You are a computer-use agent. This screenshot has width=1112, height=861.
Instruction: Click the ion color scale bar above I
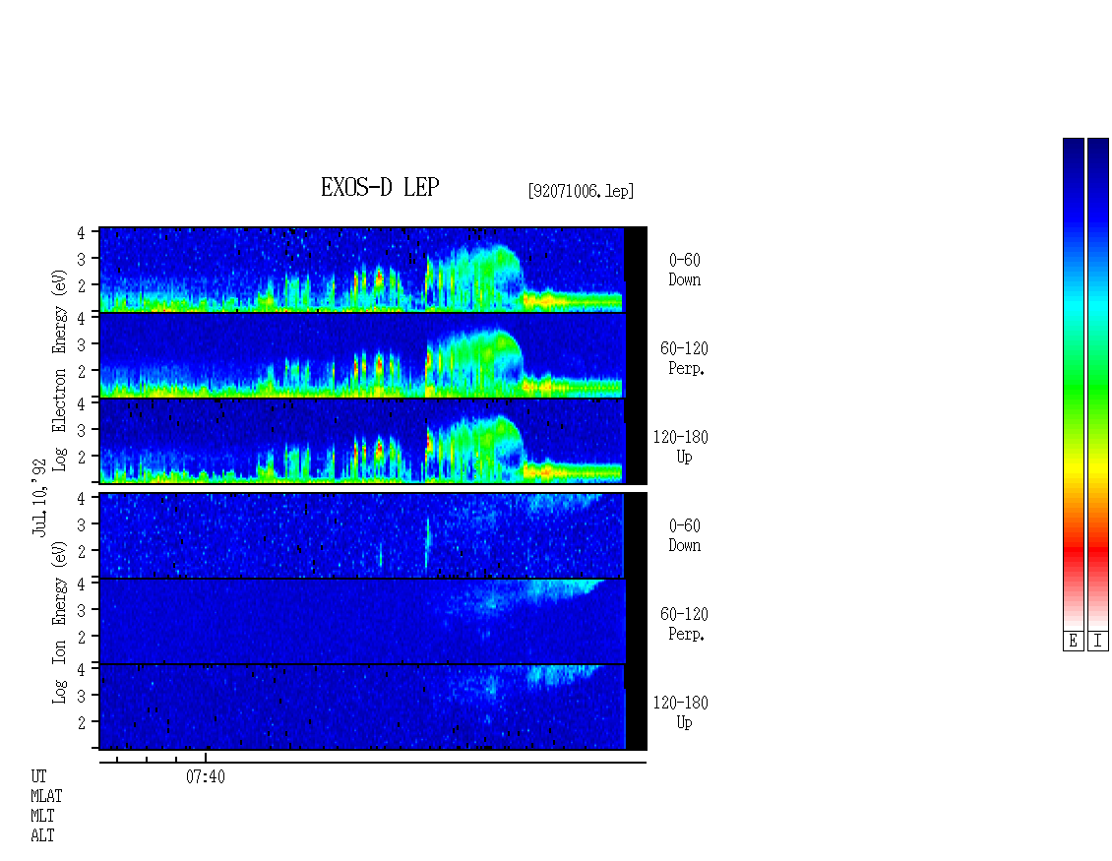coord(1098,384)
